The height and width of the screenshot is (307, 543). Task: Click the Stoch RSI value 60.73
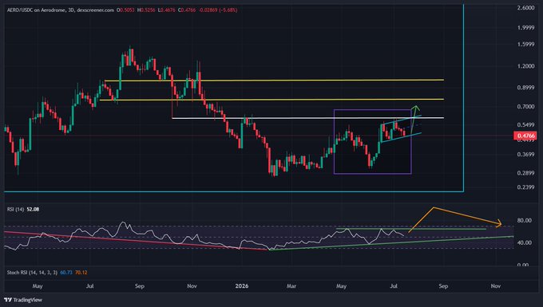66,273
